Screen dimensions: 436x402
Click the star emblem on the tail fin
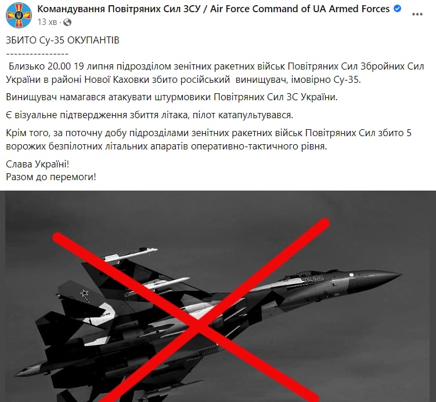[84, 293]
